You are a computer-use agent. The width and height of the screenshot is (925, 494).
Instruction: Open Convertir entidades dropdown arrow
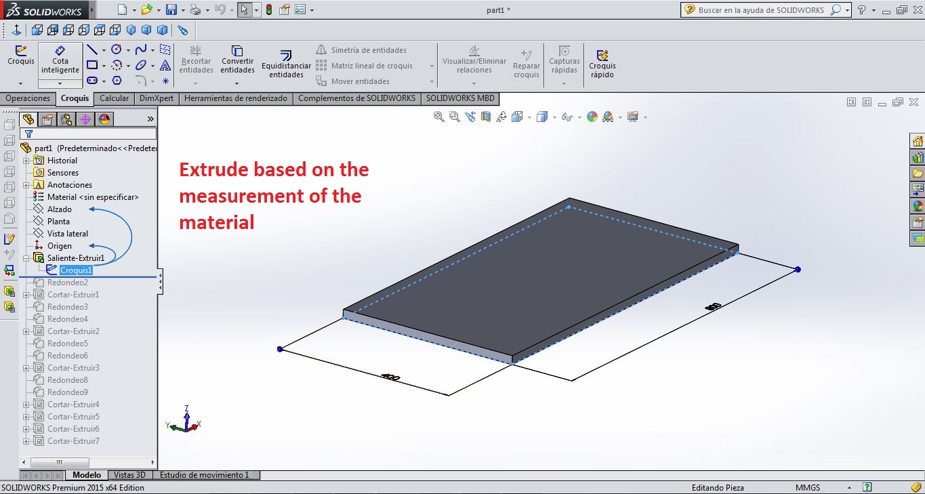click(x=237, y=83)
